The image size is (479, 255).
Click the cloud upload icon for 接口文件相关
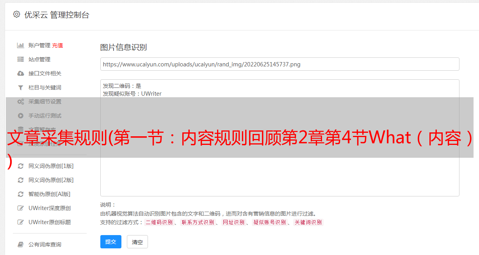(21, 73)
